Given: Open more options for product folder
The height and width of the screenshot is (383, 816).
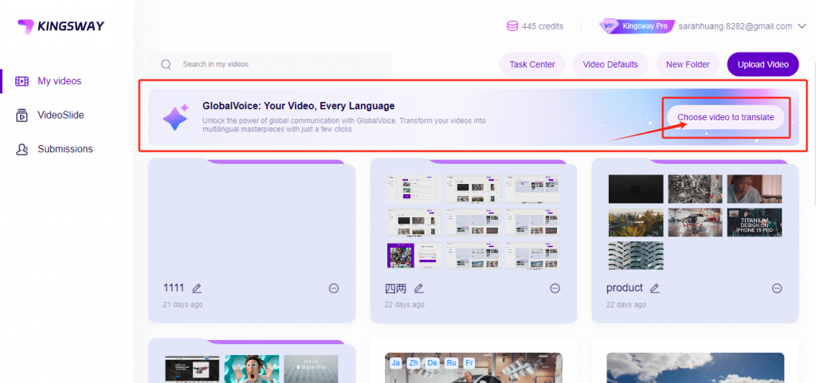Looking at the screenshot, I should [x=777, y=288].
